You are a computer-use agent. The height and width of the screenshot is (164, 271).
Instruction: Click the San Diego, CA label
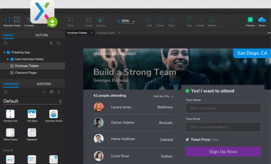pyautogui.click(x=252, y=53)
